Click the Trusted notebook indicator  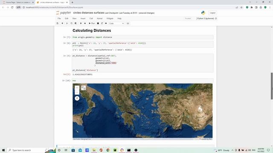[188, 18]
